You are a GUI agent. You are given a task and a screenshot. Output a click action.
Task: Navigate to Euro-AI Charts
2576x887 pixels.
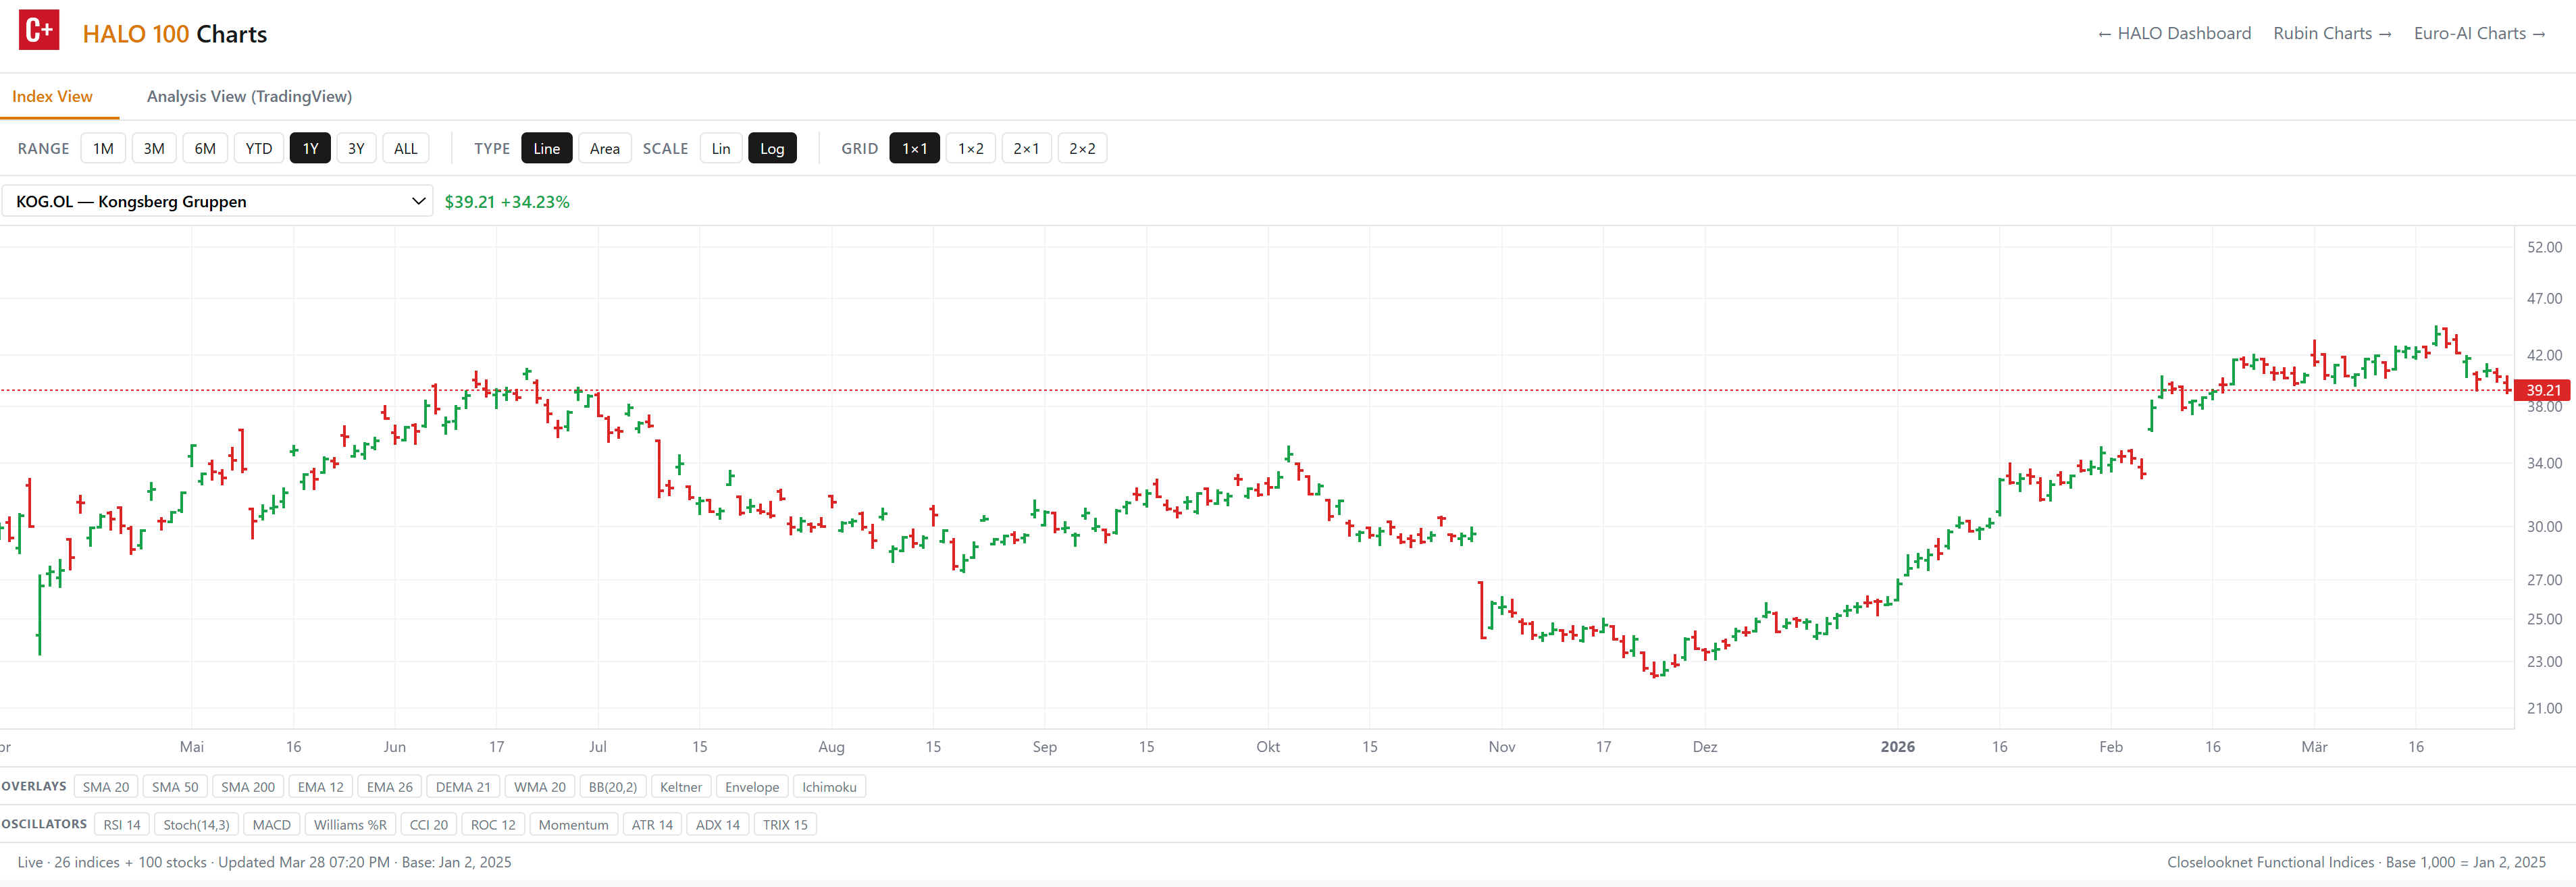(x=2479, y=33)
